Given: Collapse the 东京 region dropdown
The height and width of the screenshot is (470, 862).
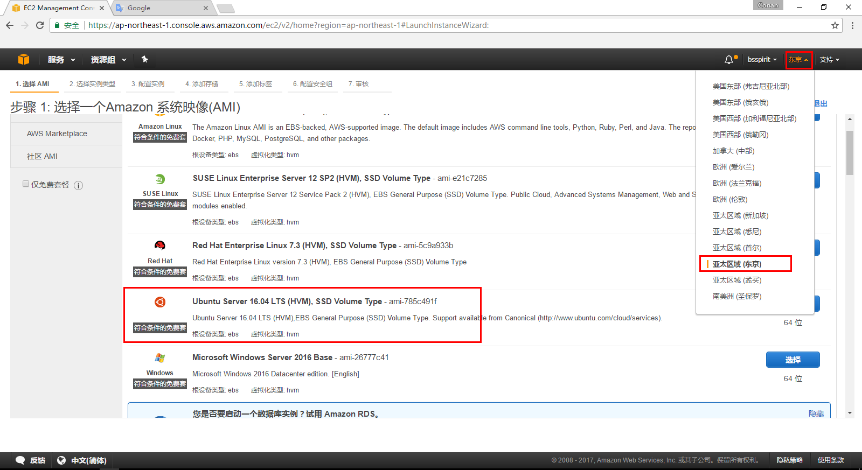Looking at the screenshot, I should [x=798, y=60].
